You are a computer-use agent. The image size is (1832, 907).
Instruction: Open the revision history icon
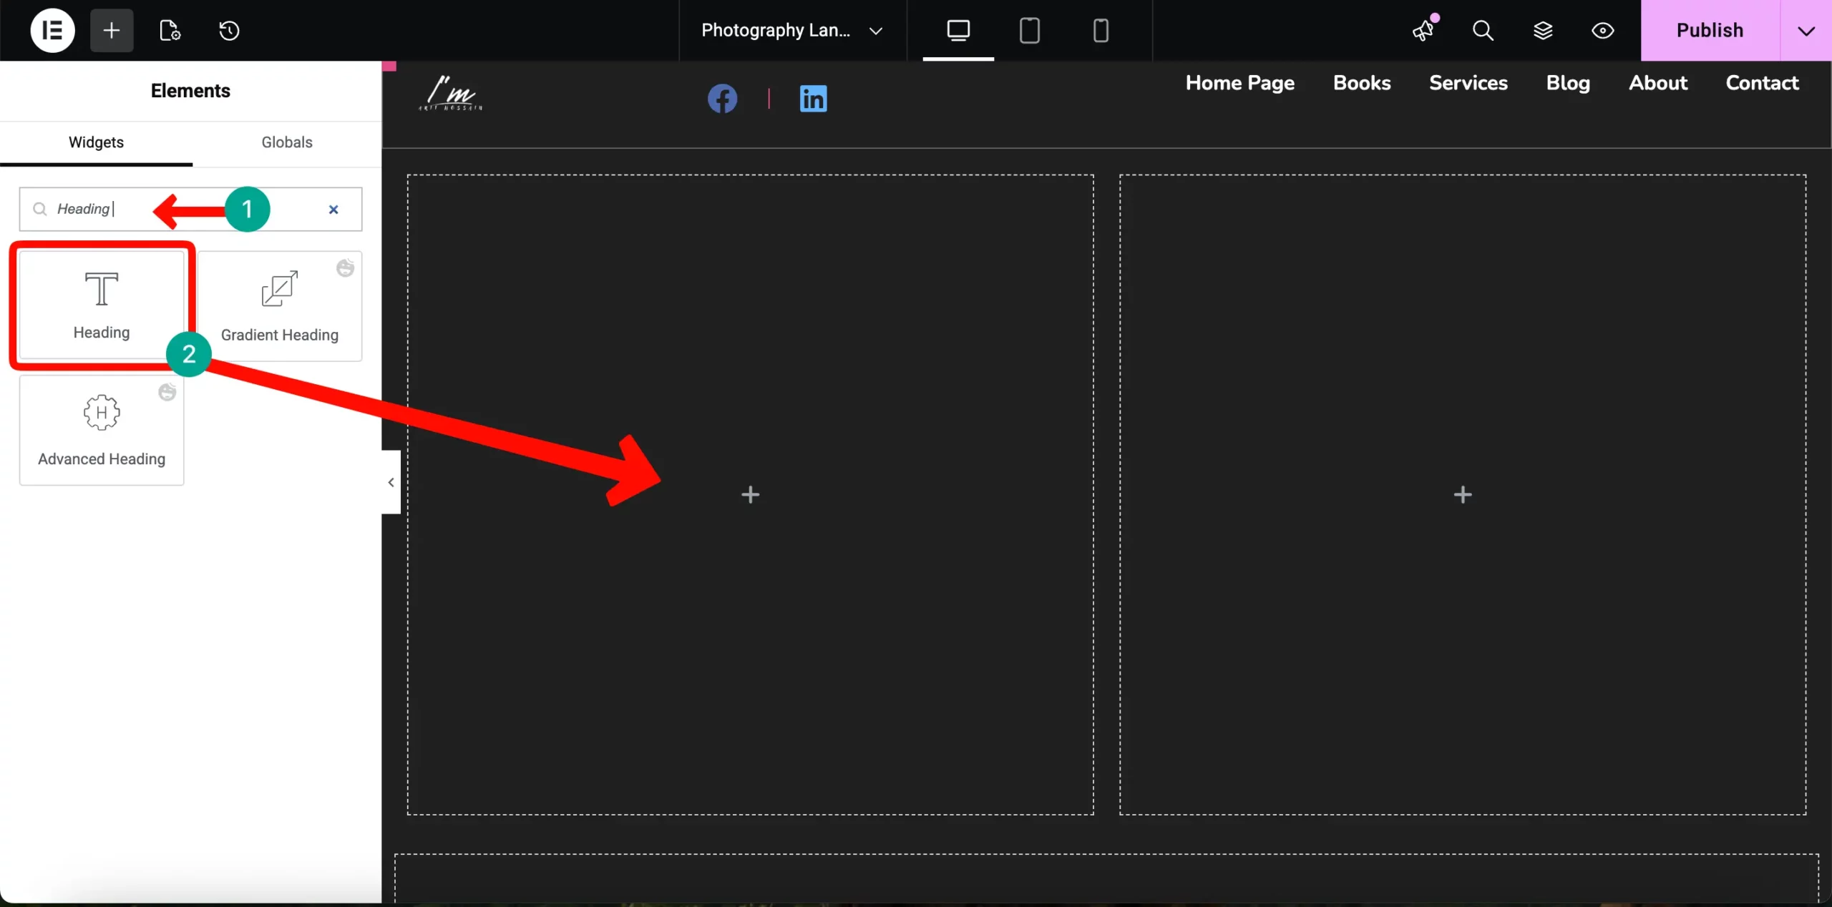point(229,30)
